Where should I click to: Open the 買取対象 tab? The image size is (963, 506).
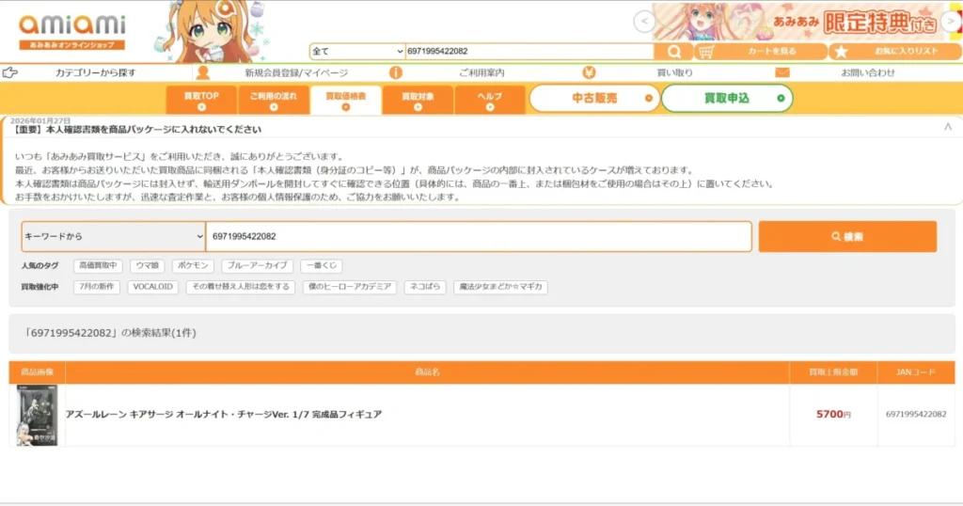pyautogui.click(x=418, y=100)
